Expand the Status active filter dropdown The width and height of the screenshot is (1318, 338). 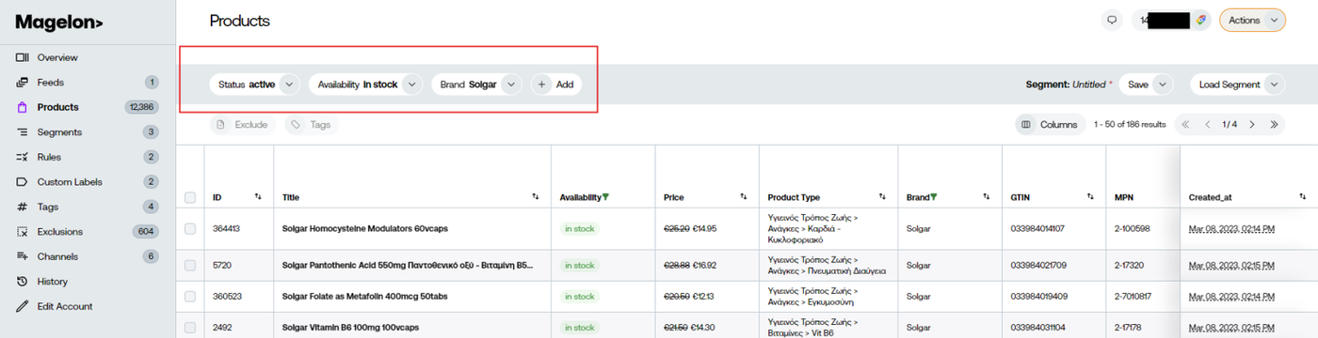tap(289, 84)
